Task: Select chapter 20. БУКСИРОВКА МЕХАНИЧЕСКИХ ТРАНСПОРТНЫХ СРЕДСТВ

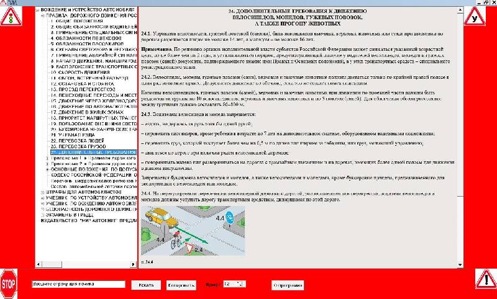Action: click(x=94, y=129)
